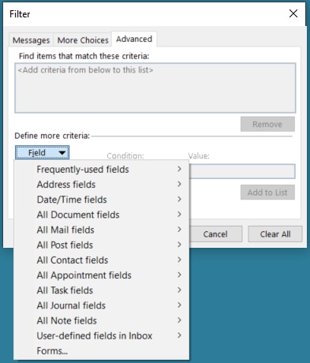The image size is (310, 363).
Task: Switch to the More Choices tab
Action: pos(83,40)
